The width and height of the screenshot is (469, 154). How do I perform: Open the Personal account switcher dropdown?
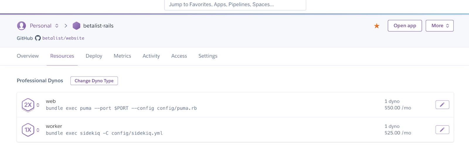coord(57,26)
